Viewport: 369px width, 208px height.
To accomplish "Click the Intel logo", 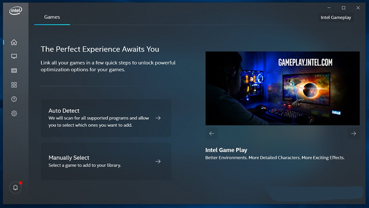I will [x=16, y=10].
